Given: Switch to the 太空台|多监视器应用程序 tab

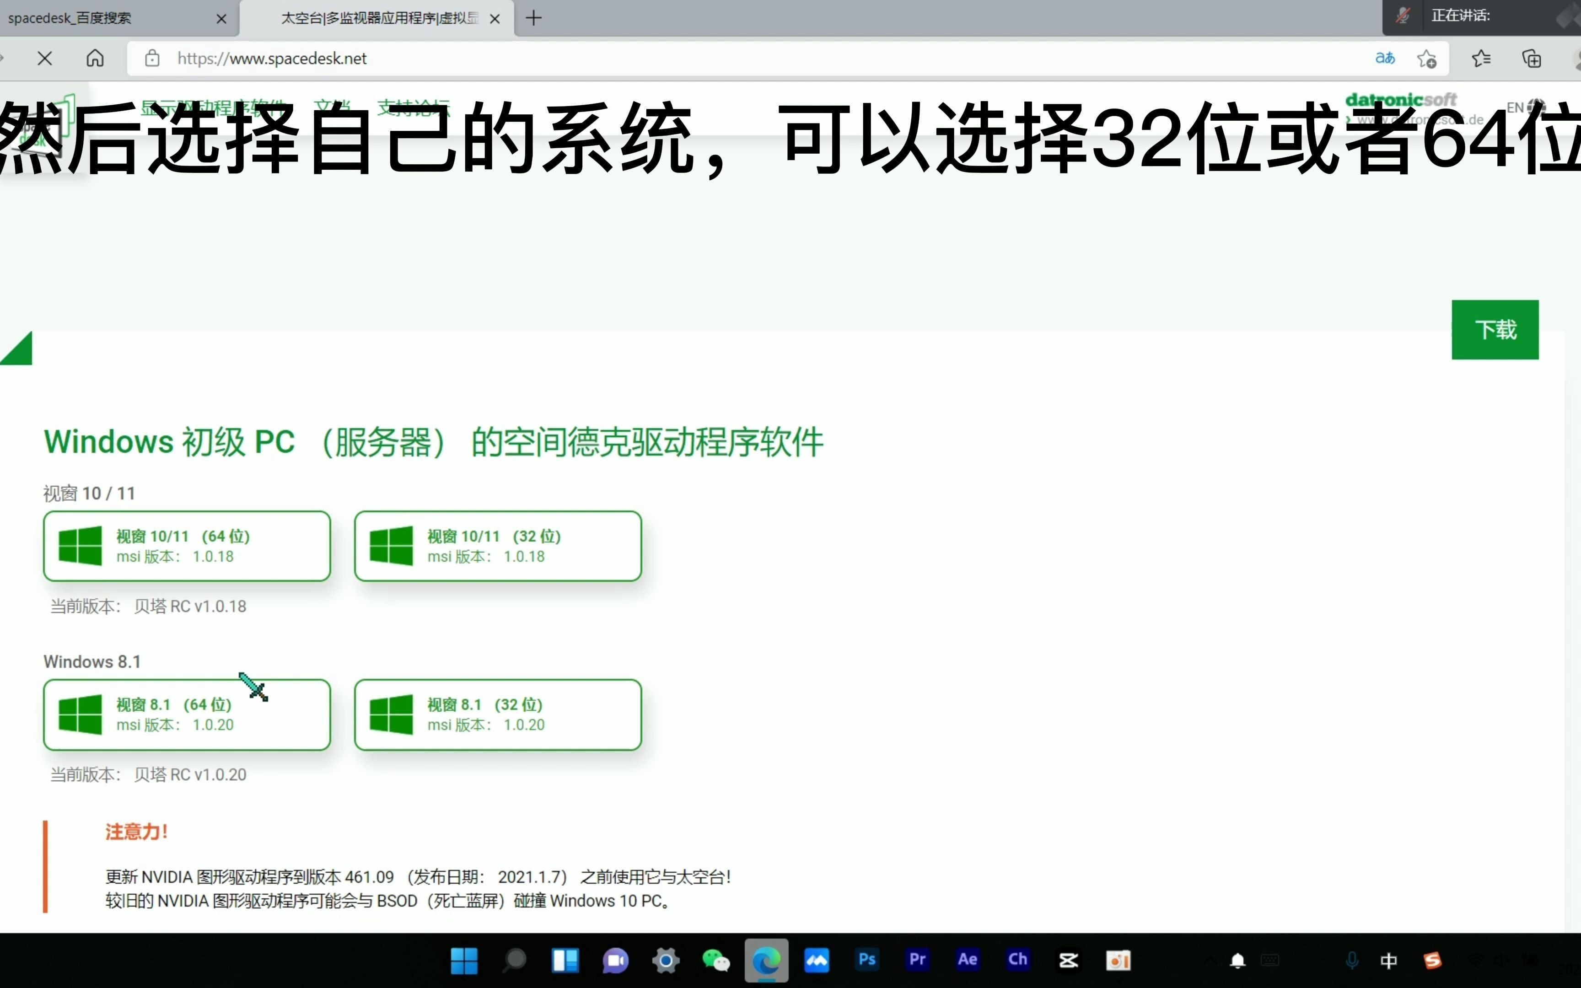Looking at the screenshot, I should click(x=377, y=18).
